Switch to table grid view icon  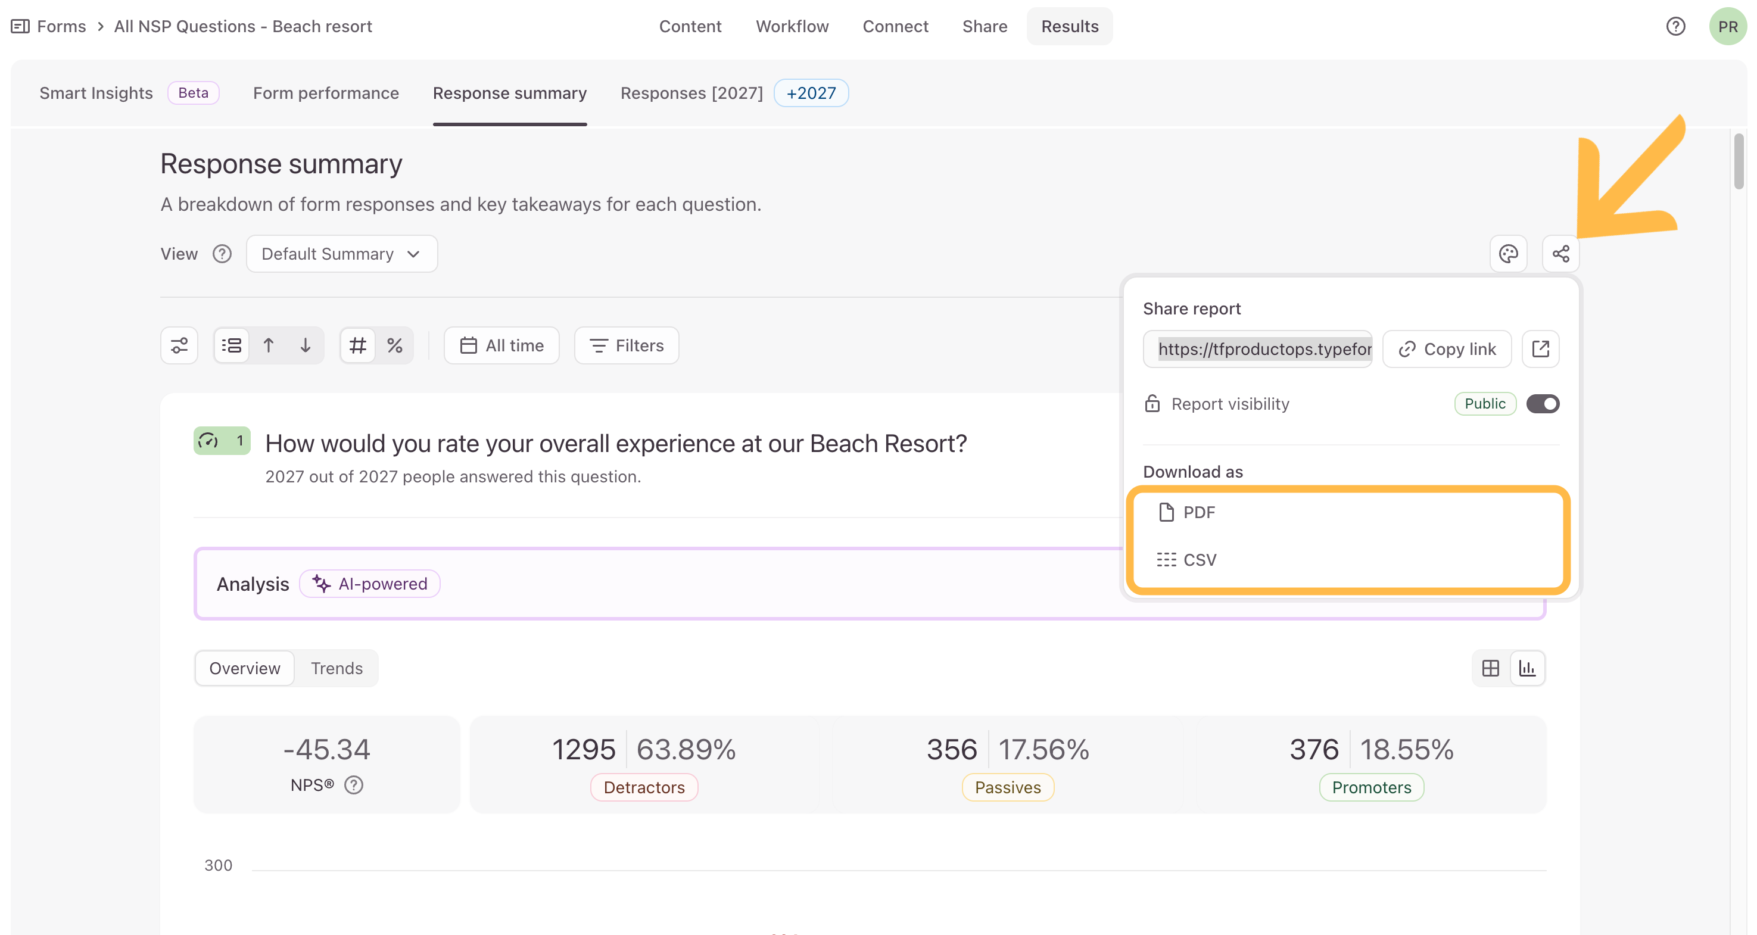click(x=1491, y=668)
